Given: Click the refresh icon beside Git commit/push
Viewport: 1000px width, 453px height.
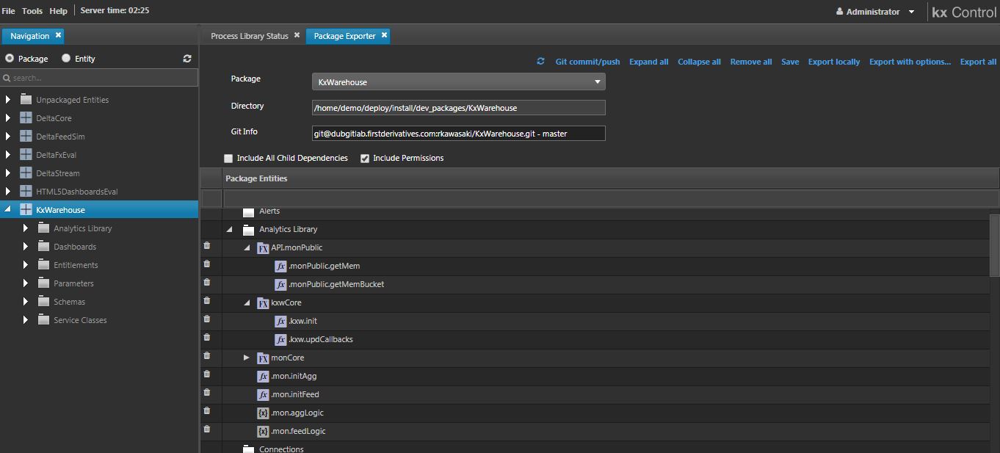Looking at the screenshot, I should (541, 62).
